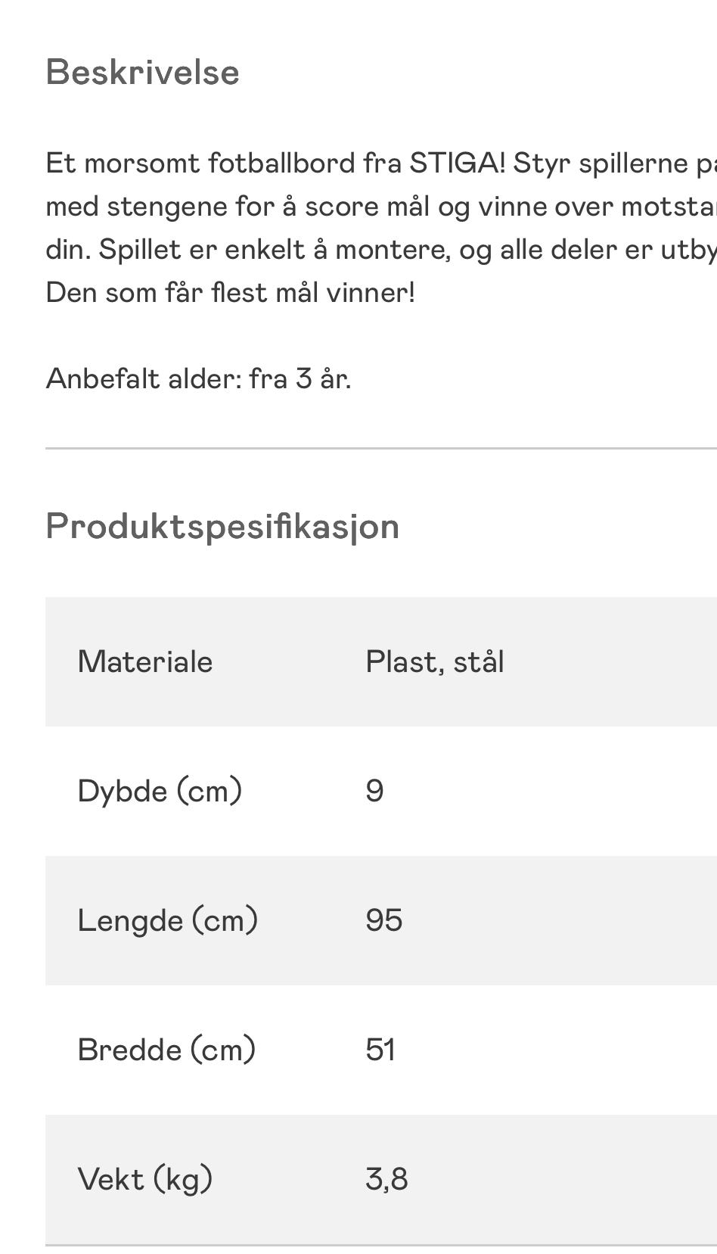The width and height of the screenshot is (717, 1254).
Task: Click the divider line below the description
Action: pyautogui.click(x=378, y=449)
